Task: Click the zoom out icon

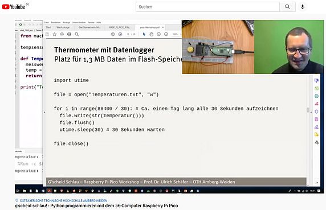Action: pos(158,34)
